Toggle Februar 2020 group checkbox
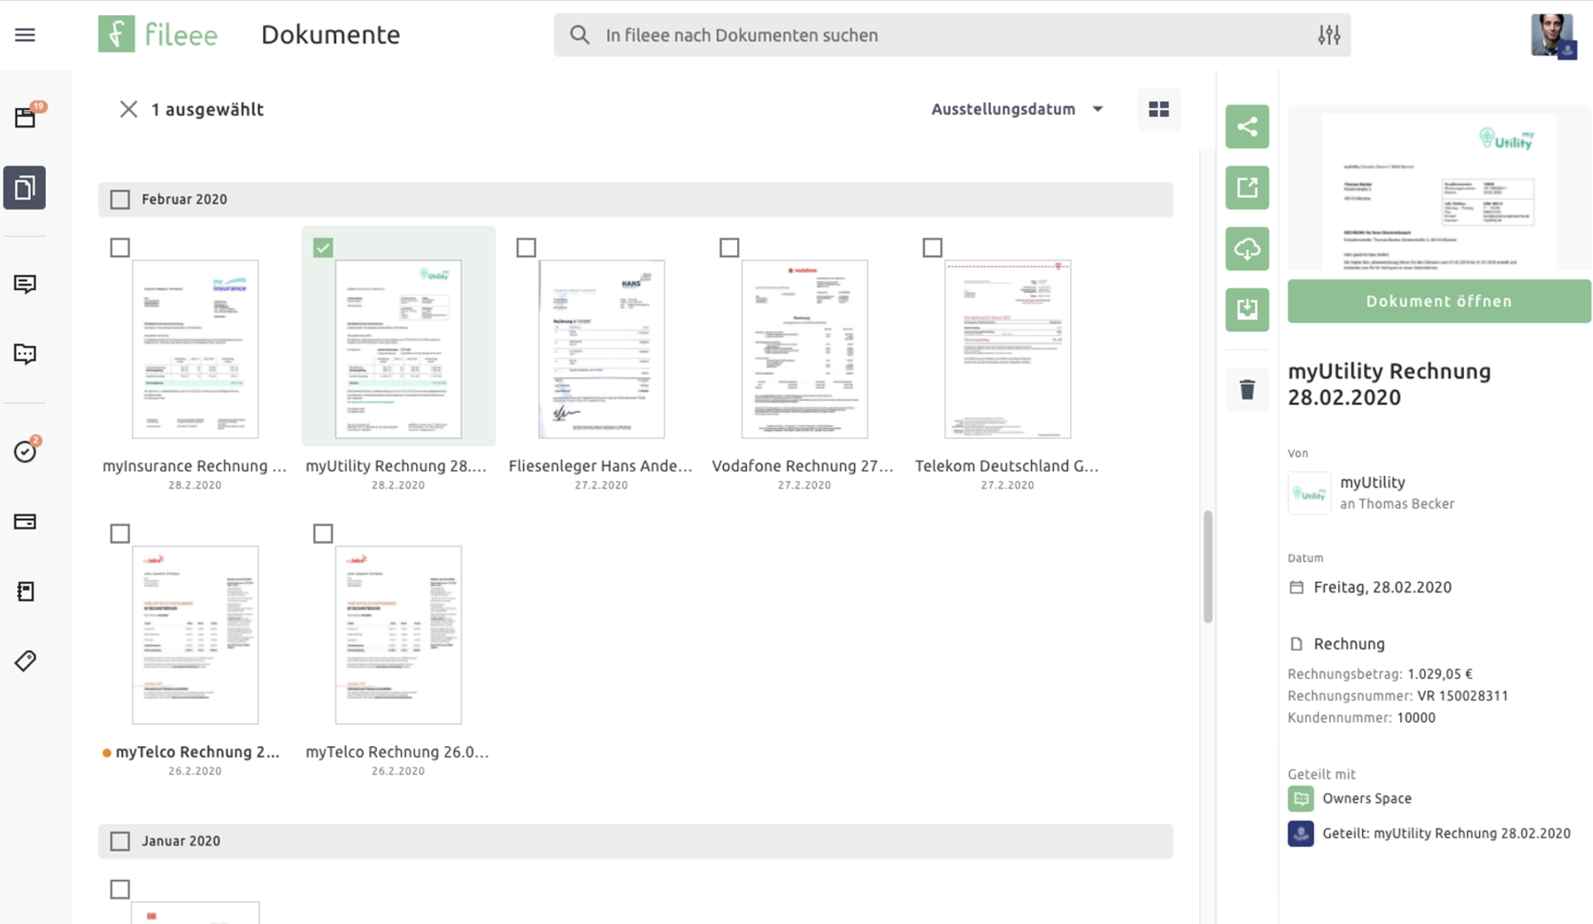1593x924 pixels. 120,200
